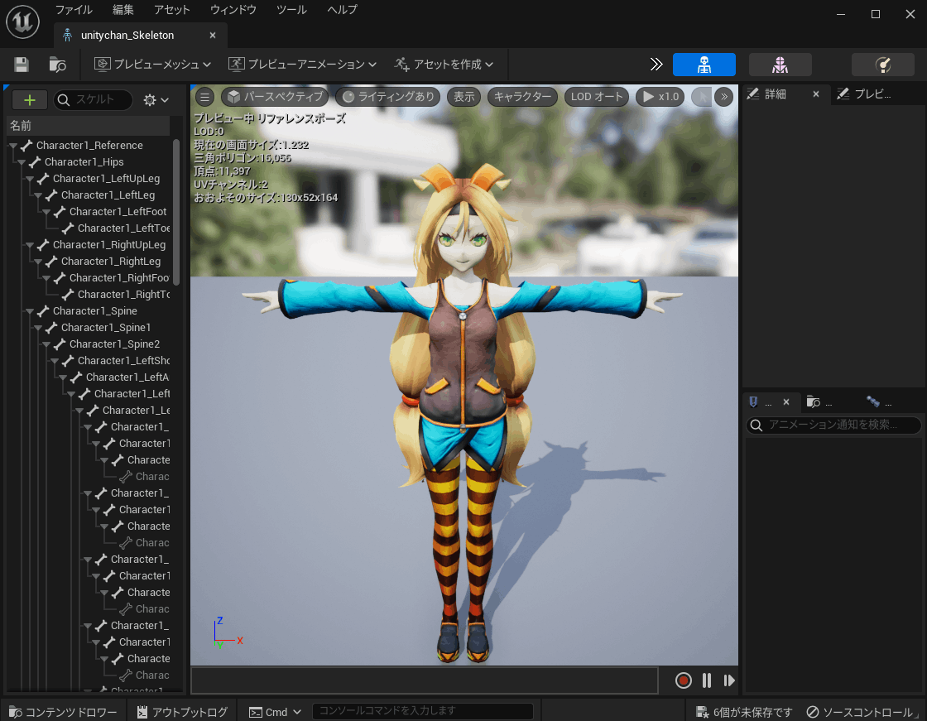Click the console command input field
This screenshot has width=927, height=721.
pos(423,712)
